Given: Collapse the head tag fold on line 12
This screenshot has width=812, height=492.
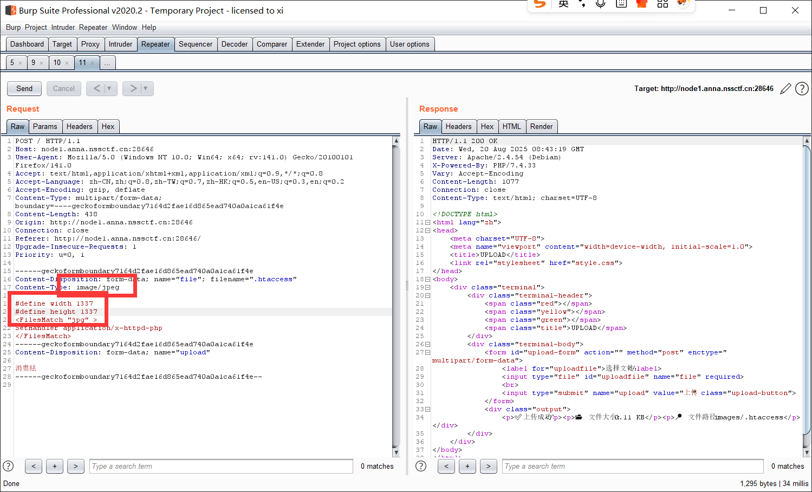Looking at the screenshot, I should point(427,231).
